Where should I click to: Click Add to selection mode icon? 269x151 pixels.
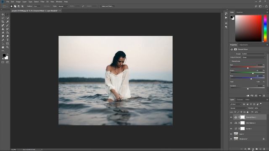pyautogui.click(x=15, y=6)
